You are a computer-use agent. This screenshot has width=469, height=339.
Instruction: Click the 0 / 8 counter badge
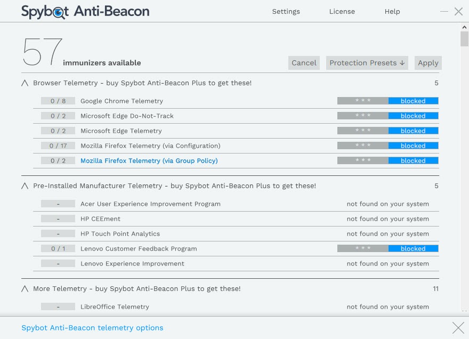(x=58, y=101)
